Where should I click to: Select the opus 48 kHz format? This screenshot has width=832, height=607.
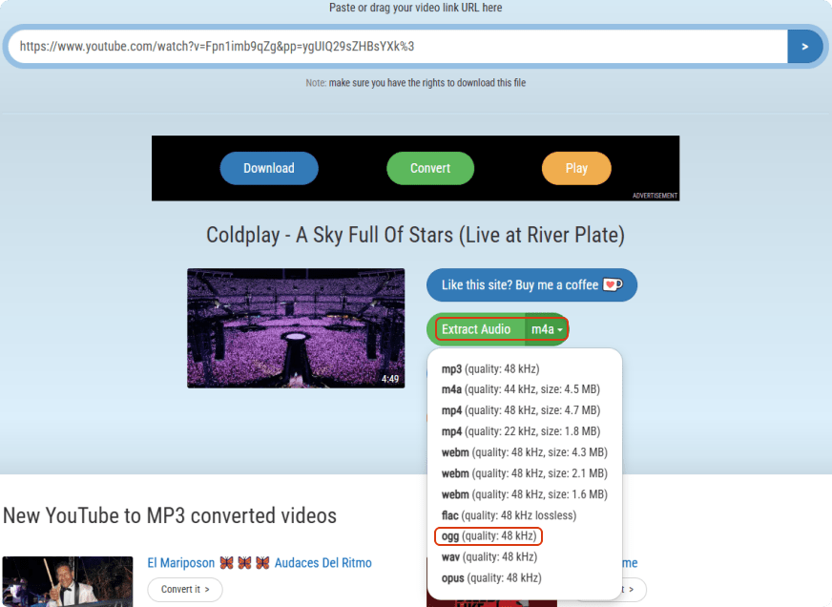click(491, 578)
